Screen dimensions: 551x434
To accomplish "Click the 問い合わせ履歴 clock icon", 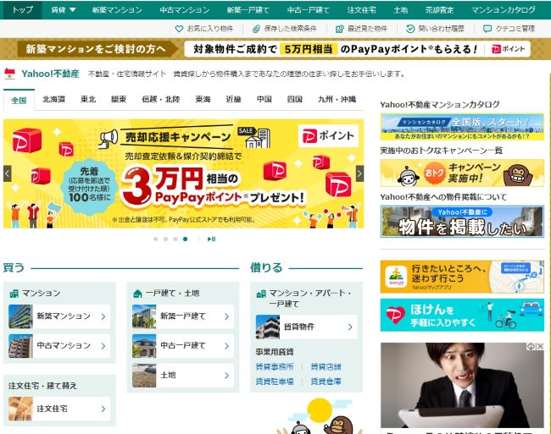I will point(410,29).
